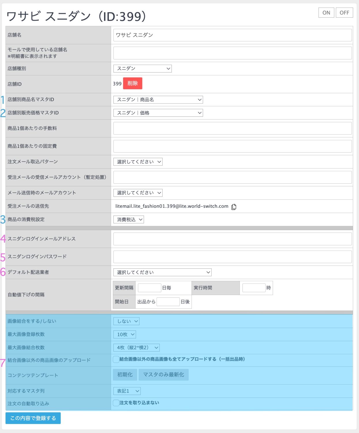359x433 pixels.
Task: Click the 初期化 button
Action: (x=125, y=375)
